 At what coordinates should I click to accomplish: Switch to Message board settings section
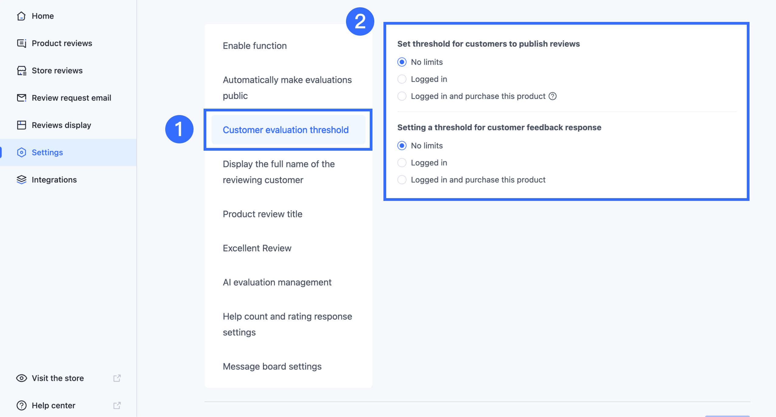tap(272, 366)
